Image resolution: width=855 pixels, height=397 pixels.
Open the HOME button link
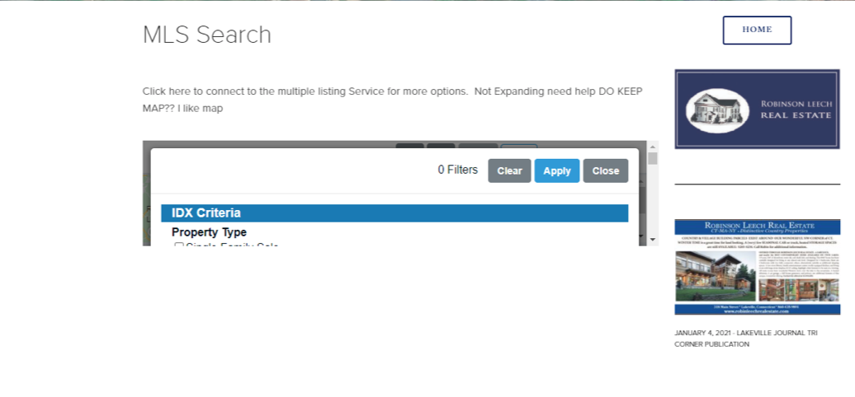757,30
